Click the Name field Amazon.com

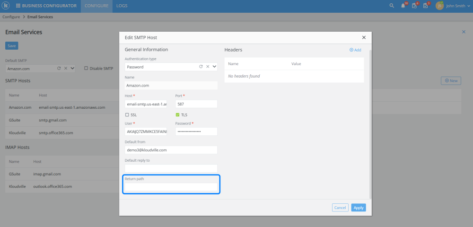[x=171, y=85]
